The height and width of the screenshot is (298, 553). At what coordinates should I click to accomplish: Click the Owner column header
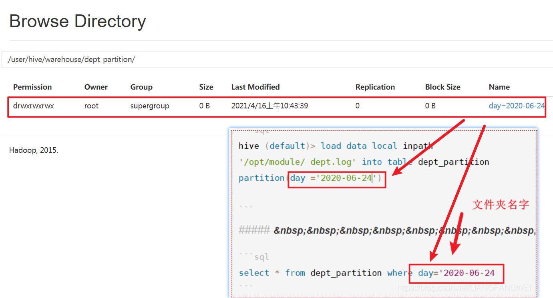pyautogui.click(x=96, y=87)
